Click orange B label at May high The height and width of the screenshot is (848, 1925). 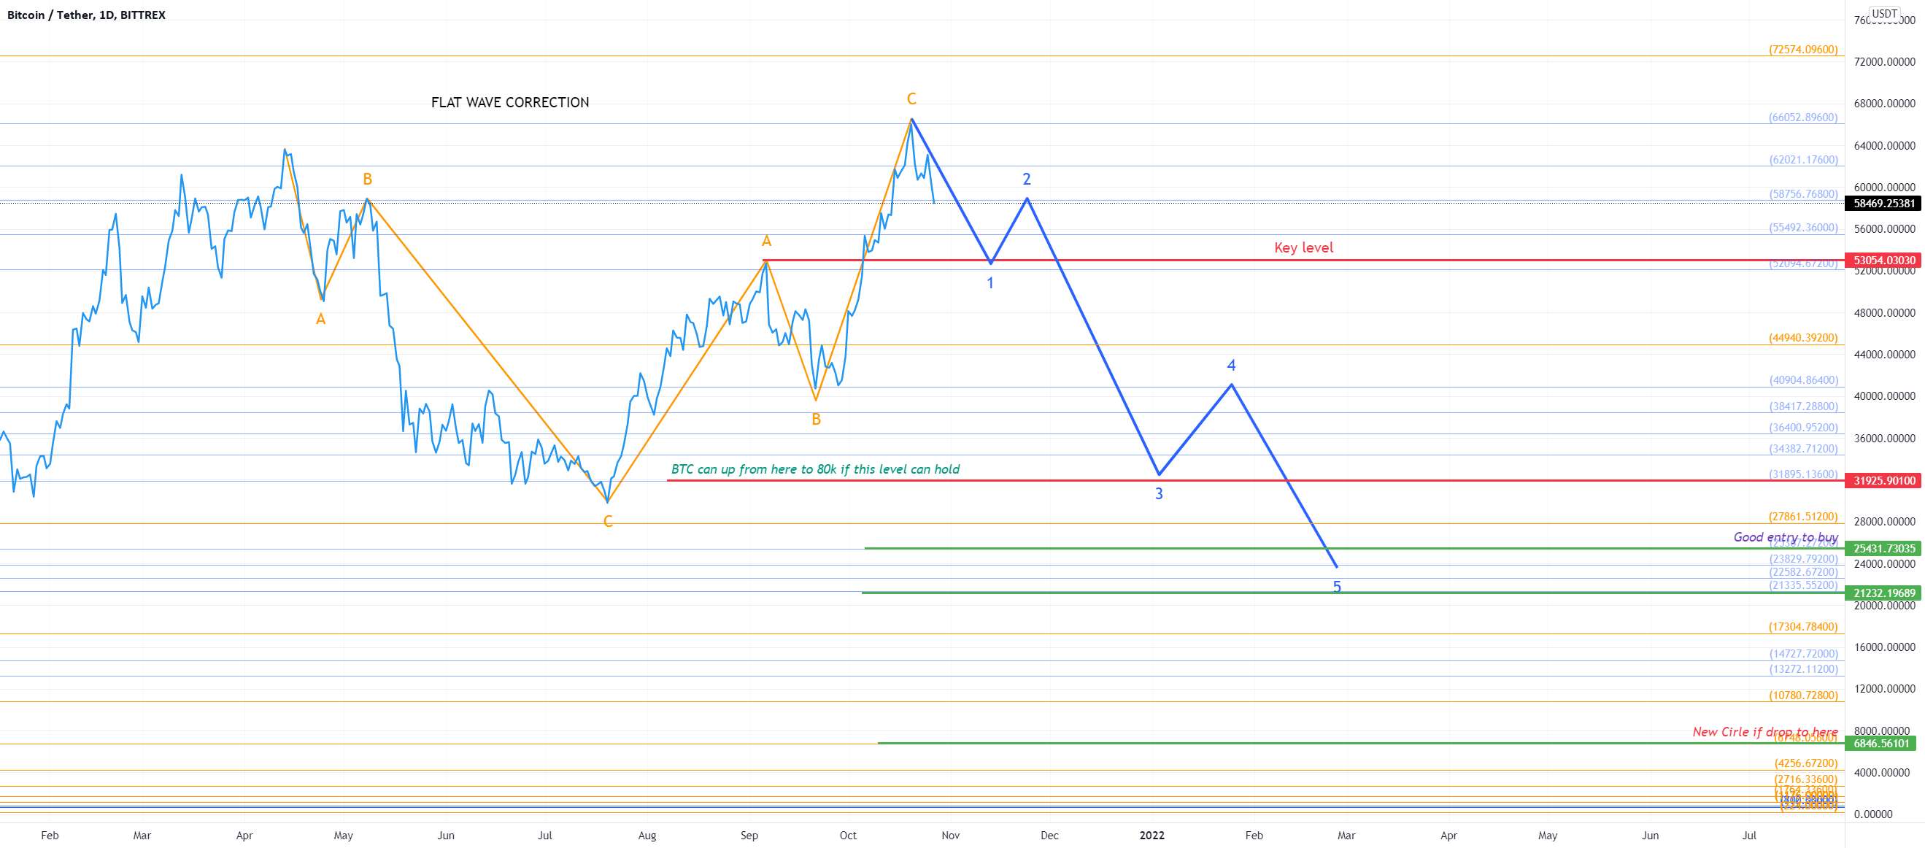click(368, 179)
